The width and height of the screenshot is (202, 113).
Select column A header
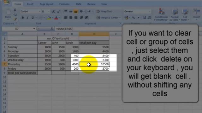(x=22, y=34)
